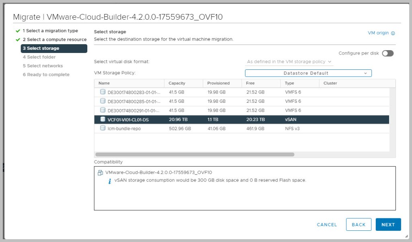Enable the Configure per disk toggle

click(387, 53)
